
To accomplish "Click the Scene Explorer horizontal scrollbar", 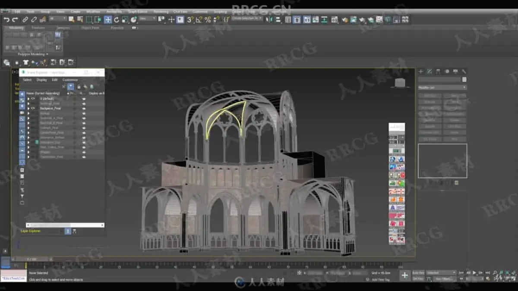I will click(65, 225).
